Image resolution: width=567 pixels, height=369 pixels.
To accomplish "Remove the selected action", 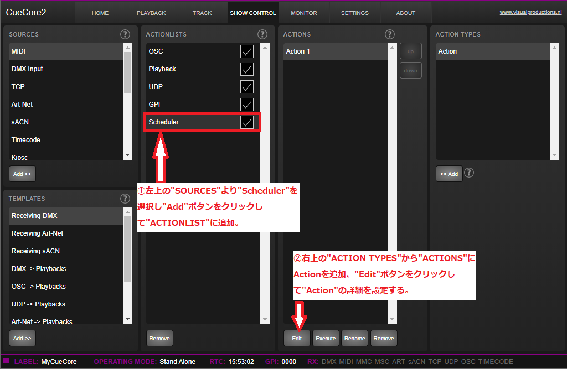I will point(384,338).
